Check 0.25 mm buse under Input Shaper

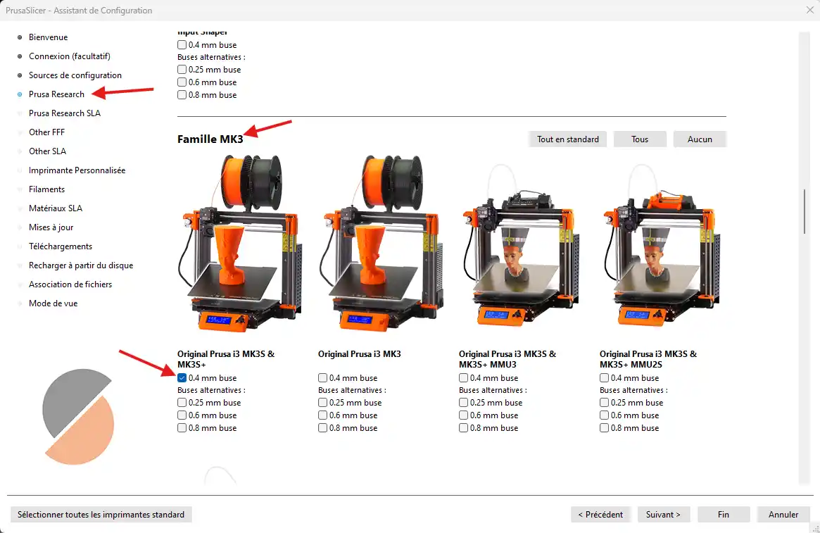[x=182, y=70]
